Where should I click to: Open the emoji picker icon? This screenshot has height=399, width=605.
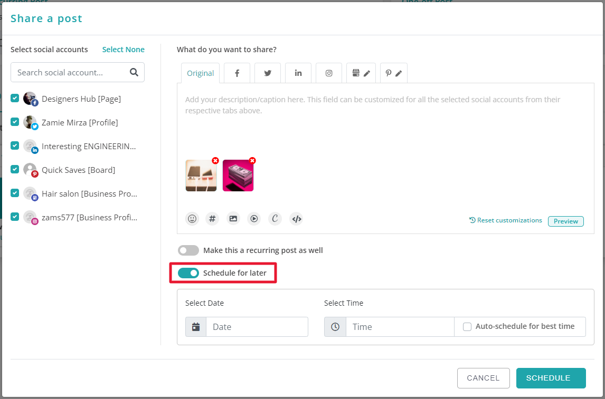(192, 219)
